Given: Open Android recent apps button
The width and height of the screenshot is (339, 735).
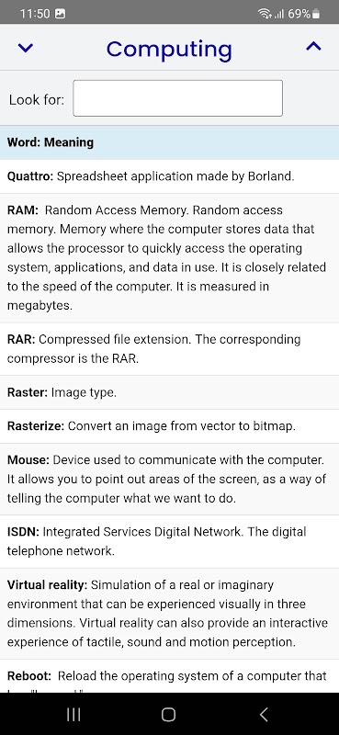Looking at the screenshot, I should pos(73,715).
